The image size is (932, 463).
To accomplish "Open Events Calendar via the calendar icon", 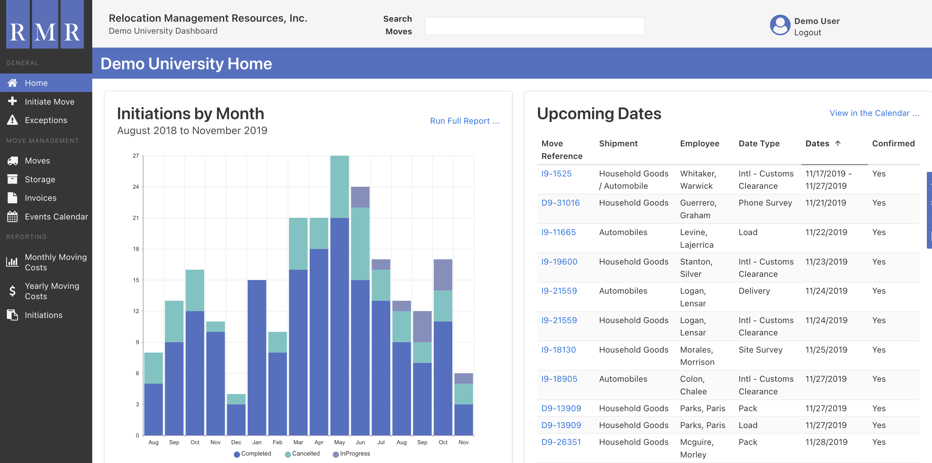I will point(12,217).
